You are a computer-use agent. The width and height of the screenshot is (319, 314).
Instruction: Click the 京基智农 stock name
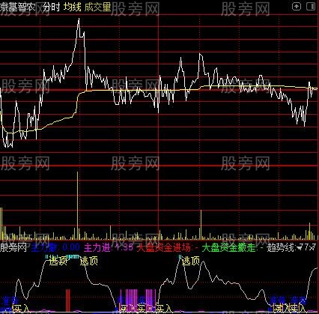17,7
